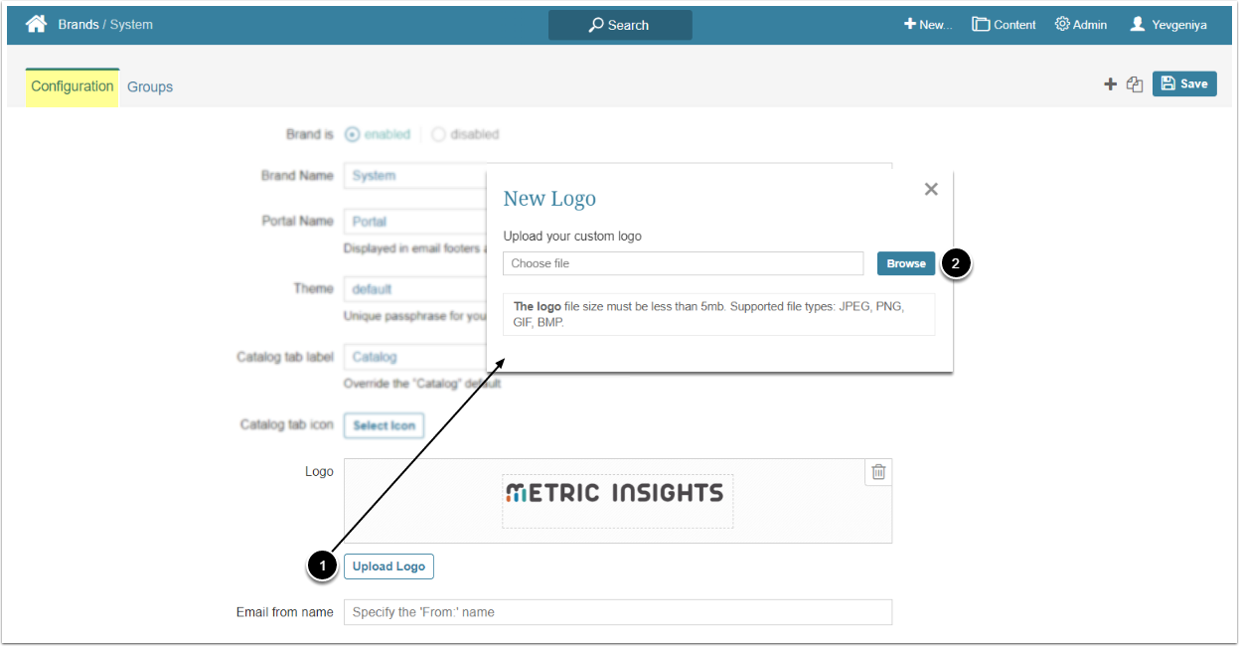The image size is (1239, 646).
Task: Select the enabled radio button
Action: (x=352, y=134)
